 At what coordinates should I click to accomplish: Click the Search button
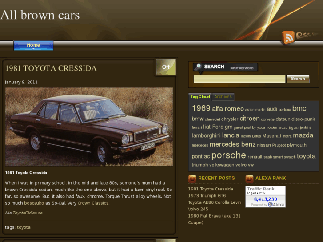point(298,79)
